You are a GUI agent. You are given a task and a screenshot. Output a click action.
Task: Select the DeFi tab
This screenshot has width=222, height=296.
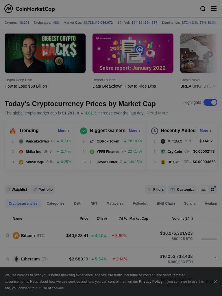[77, 203]
